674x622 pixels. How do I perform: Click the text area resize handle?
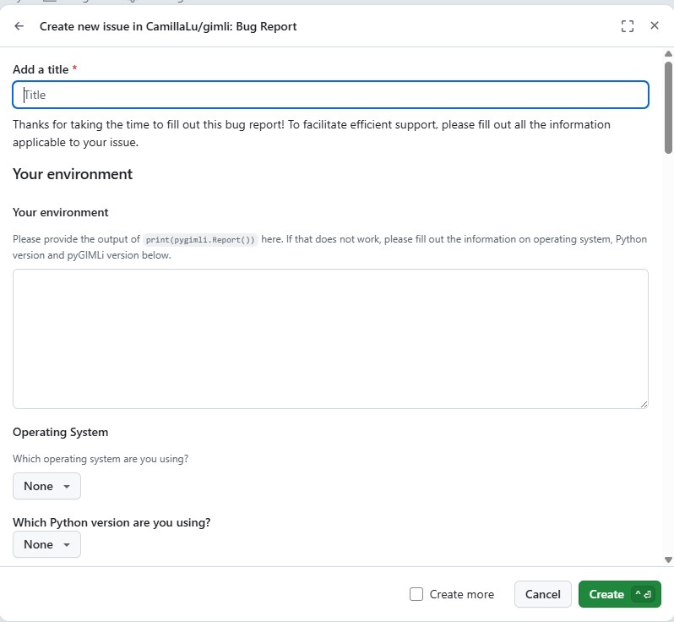point(644,404)
